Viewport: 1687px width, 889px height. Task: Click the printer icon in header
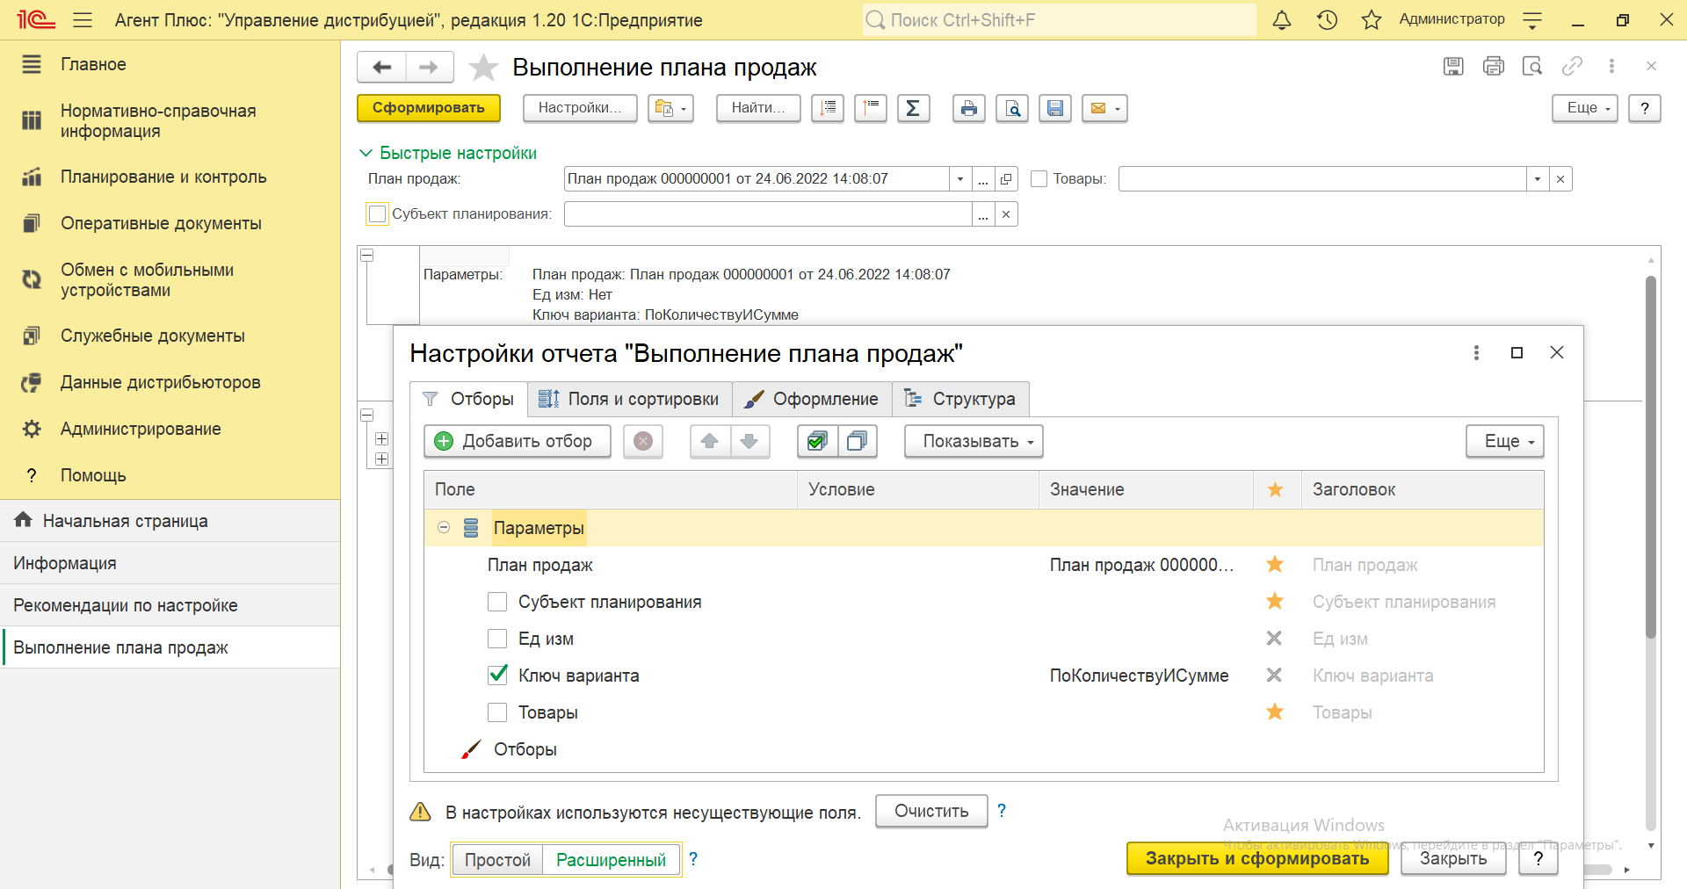[x=1494, y=66]
